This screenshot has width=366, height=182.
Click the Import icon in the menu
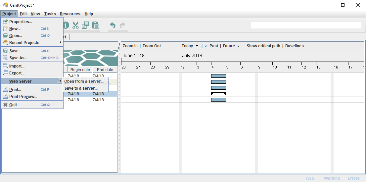click(x=5, y=66)
